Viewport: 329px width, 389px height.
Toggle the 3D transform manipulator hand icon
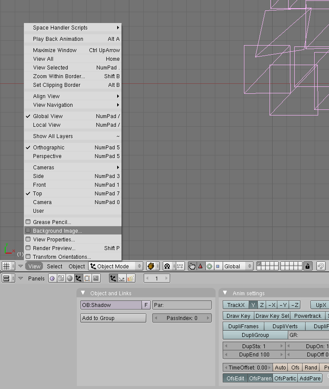tap(192, 266)
